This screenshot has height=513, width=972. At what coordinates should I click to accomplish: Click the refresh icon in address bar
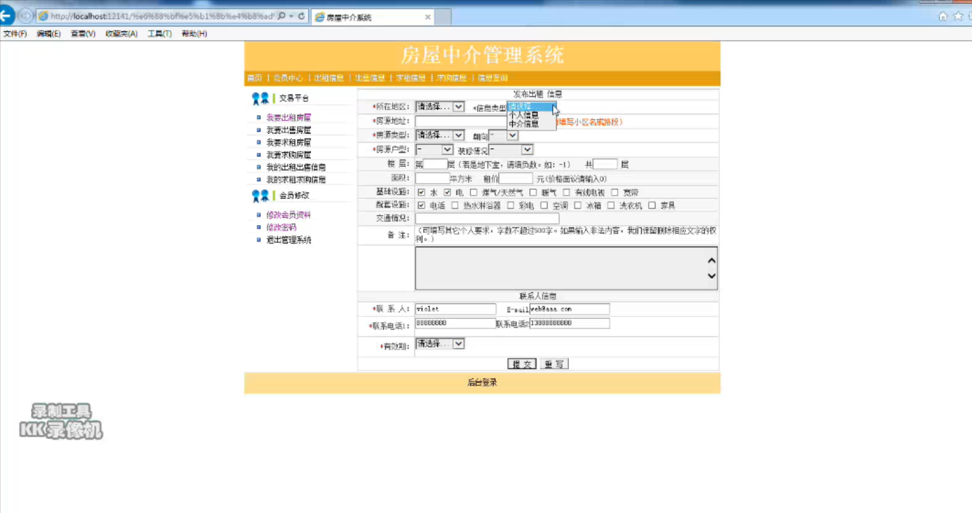pyautogui.click(x=302, y=16)
